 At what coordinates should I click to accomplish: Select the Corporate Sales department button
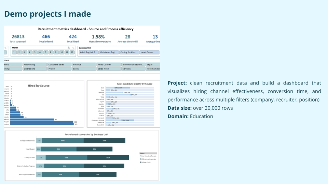click(x=59, y=64)
